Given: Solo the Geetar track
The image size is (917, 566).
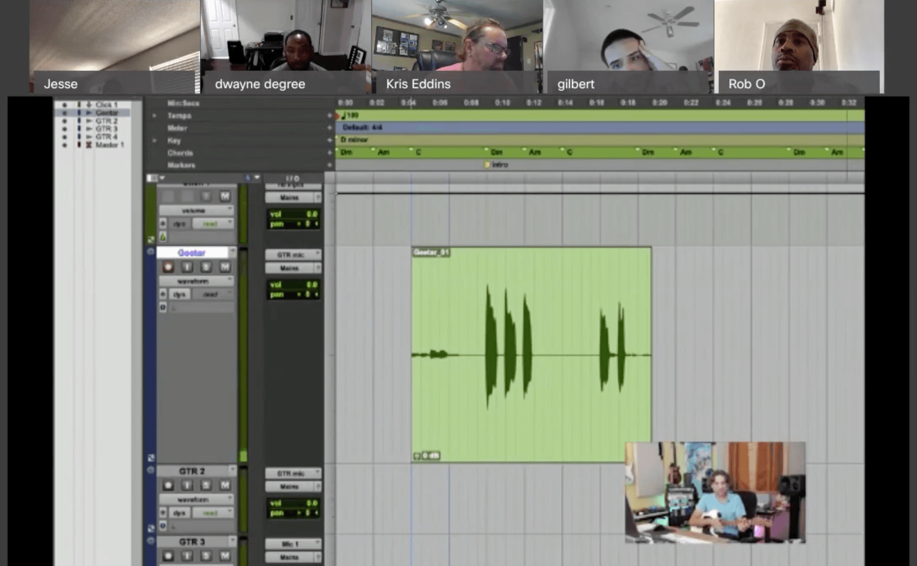Looking at the screenshot, I should [206, 267].
